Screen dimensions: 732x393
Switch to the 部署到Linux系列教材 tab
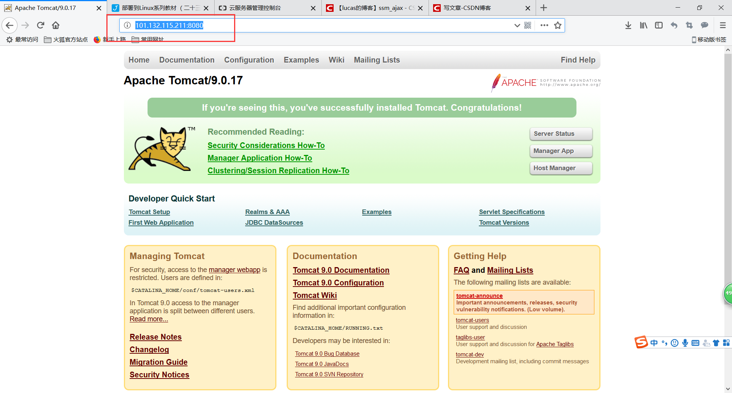(x=161, y=8)
